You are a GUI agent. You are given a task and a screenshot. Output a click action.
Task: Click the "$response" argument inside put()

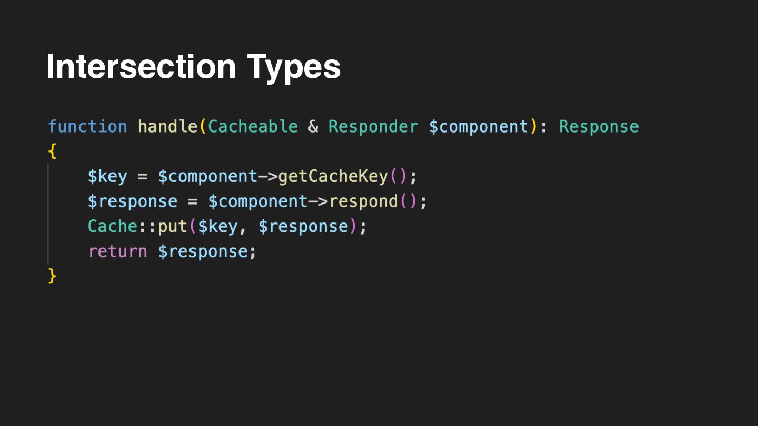[303, 226]
